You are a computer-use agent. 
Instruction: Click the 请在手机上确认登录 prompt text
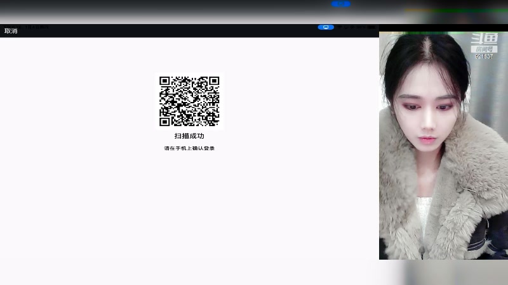(x=189, y=148)
